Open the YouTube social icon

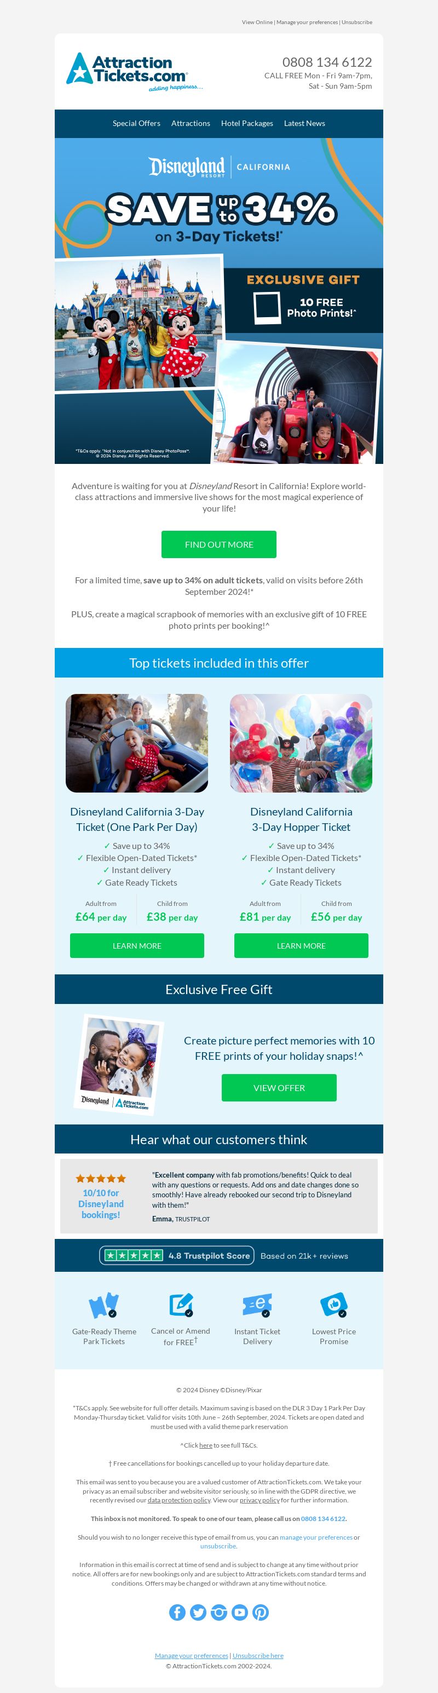pos(240,1612)
